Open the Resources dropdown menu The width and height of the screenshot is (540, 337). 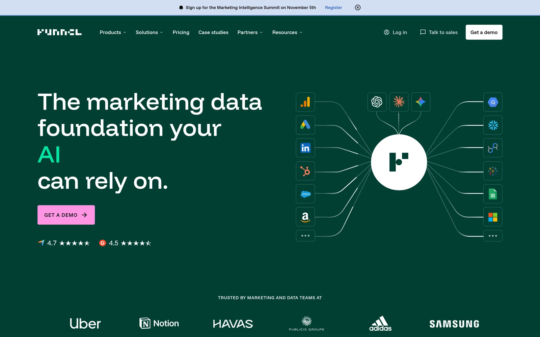click(288, 32)
